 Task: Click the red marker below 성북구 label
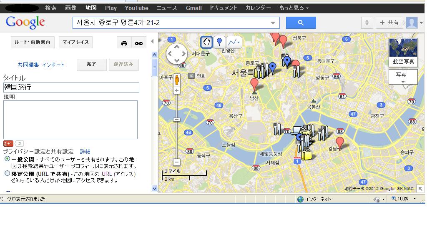pos(283,42)
